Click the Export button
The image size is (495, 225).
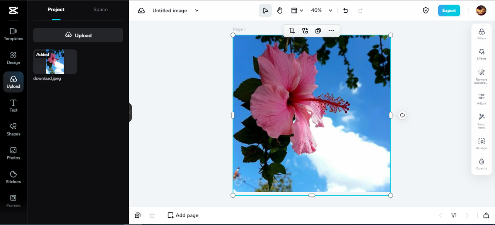tap(449, 10)
